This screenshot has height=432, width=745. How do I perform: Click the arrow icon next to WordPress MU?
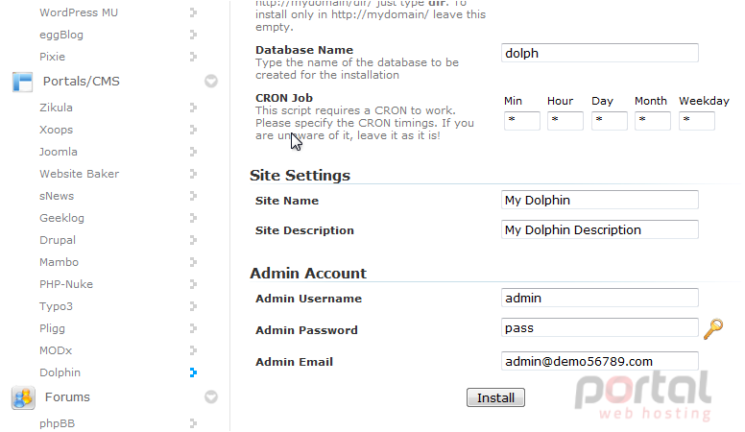193,12
